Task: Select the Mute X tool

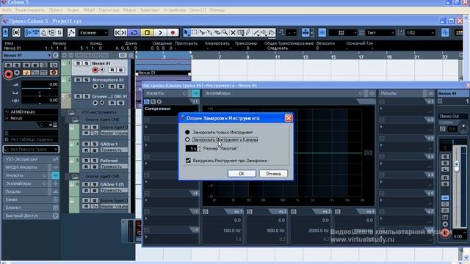Action: tap(233, 32)
